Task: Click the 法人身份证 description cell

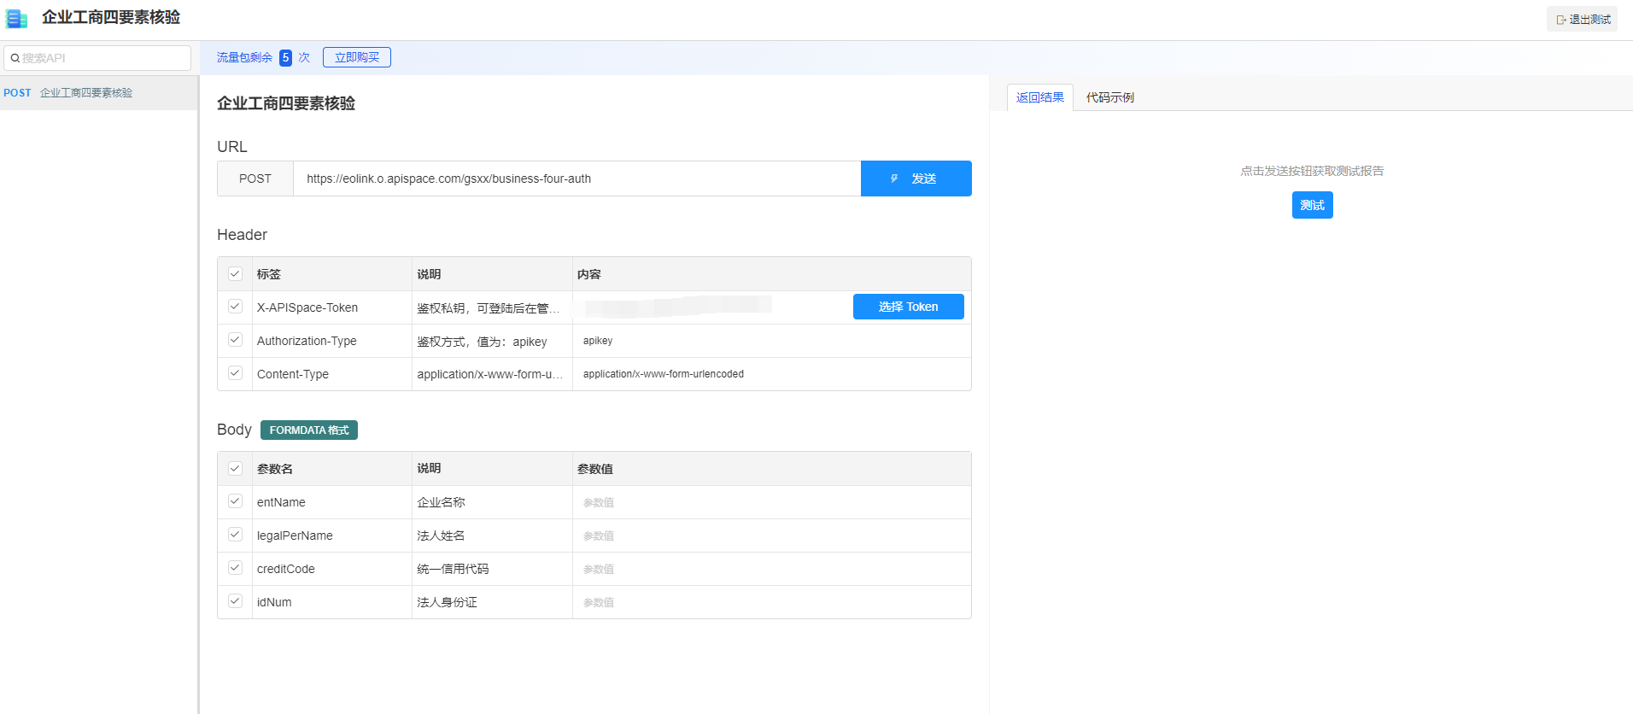Action: click(492, 602)
